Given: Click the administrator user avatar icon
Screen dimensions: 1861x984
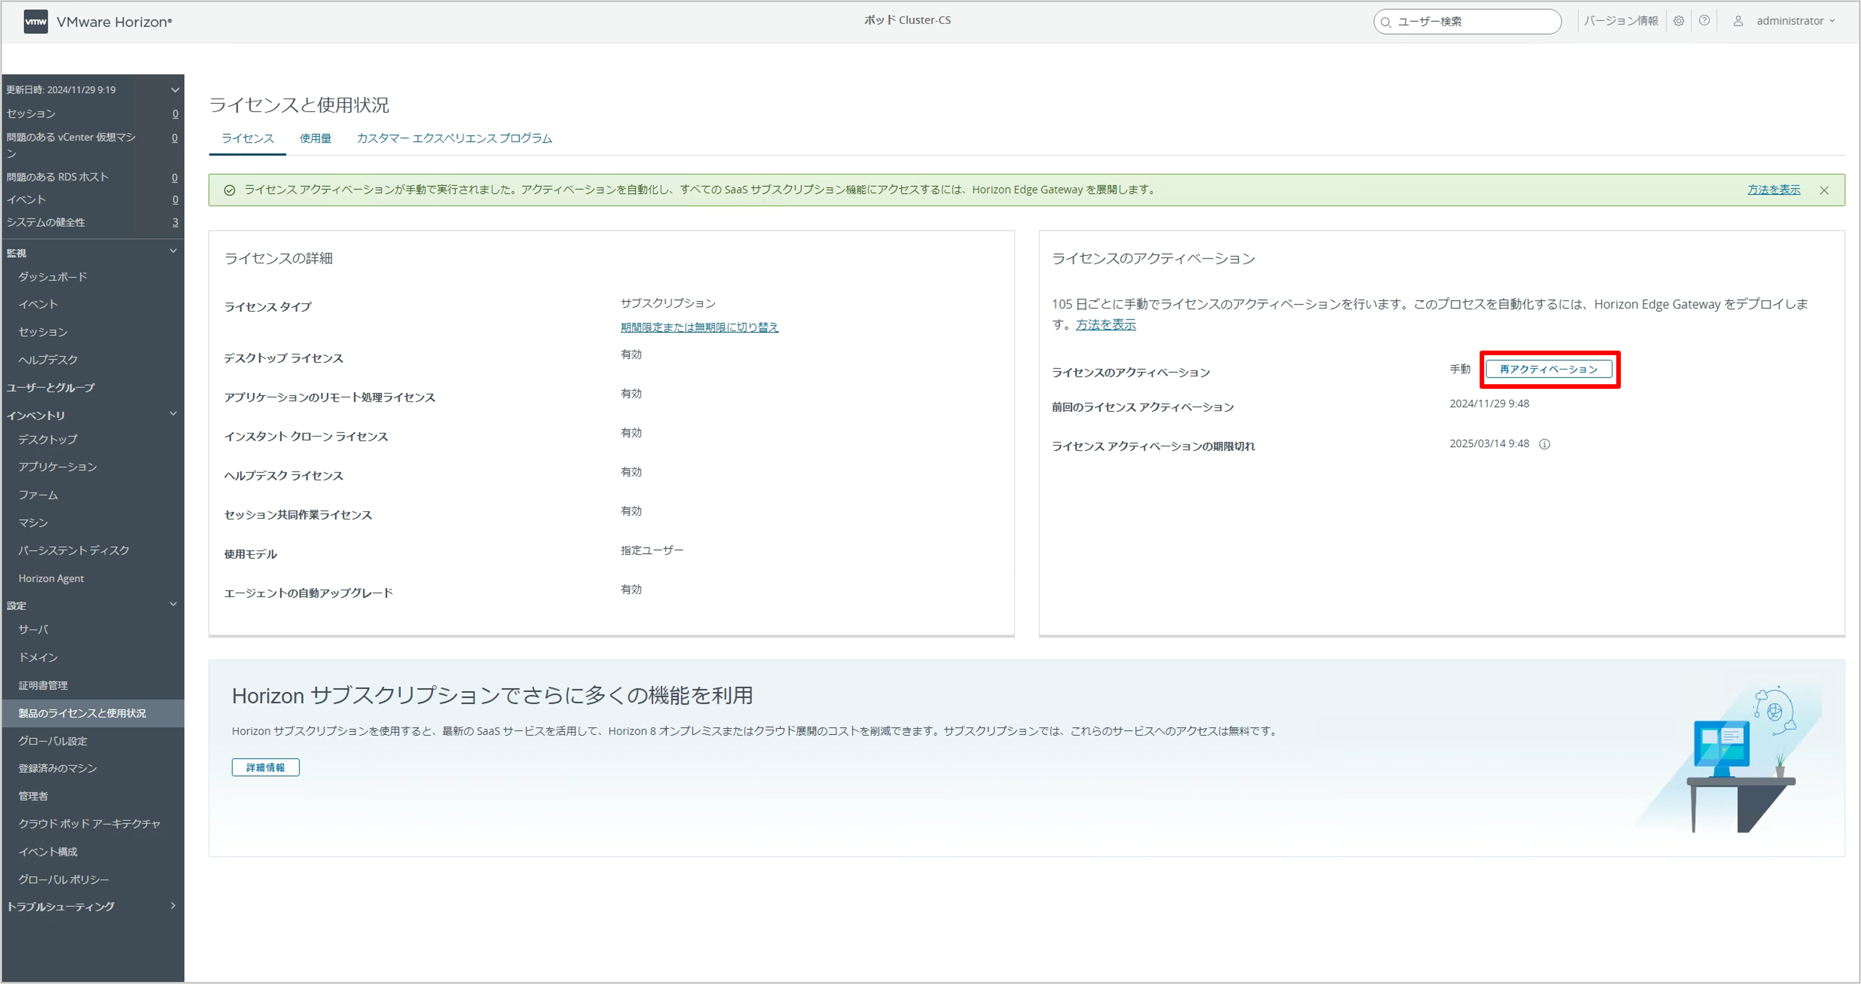Looking at the screenshot, I should coord(1738,21).
